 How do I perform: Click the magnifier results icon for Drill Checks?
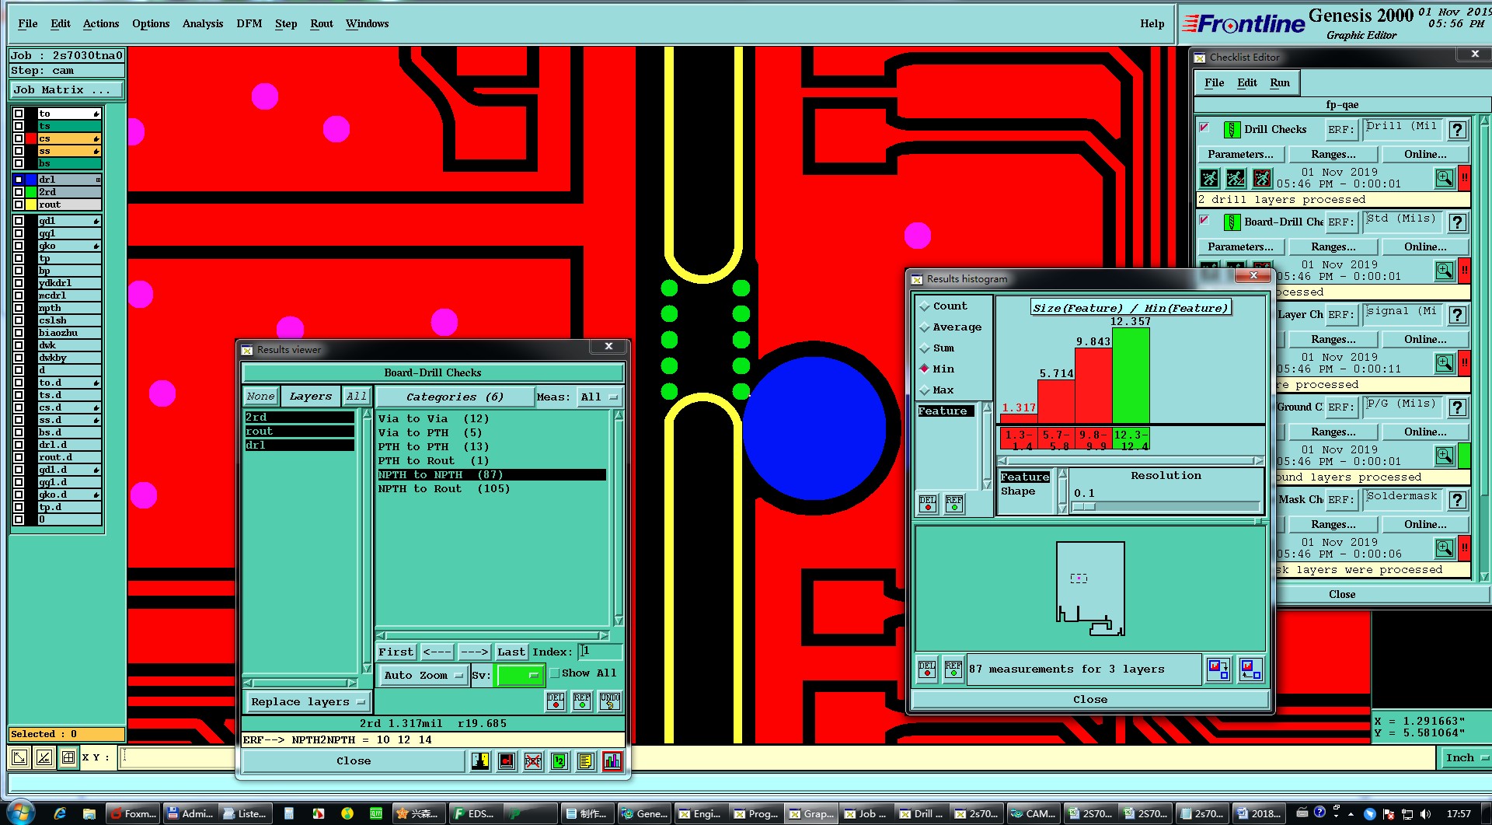point(1445,178)
